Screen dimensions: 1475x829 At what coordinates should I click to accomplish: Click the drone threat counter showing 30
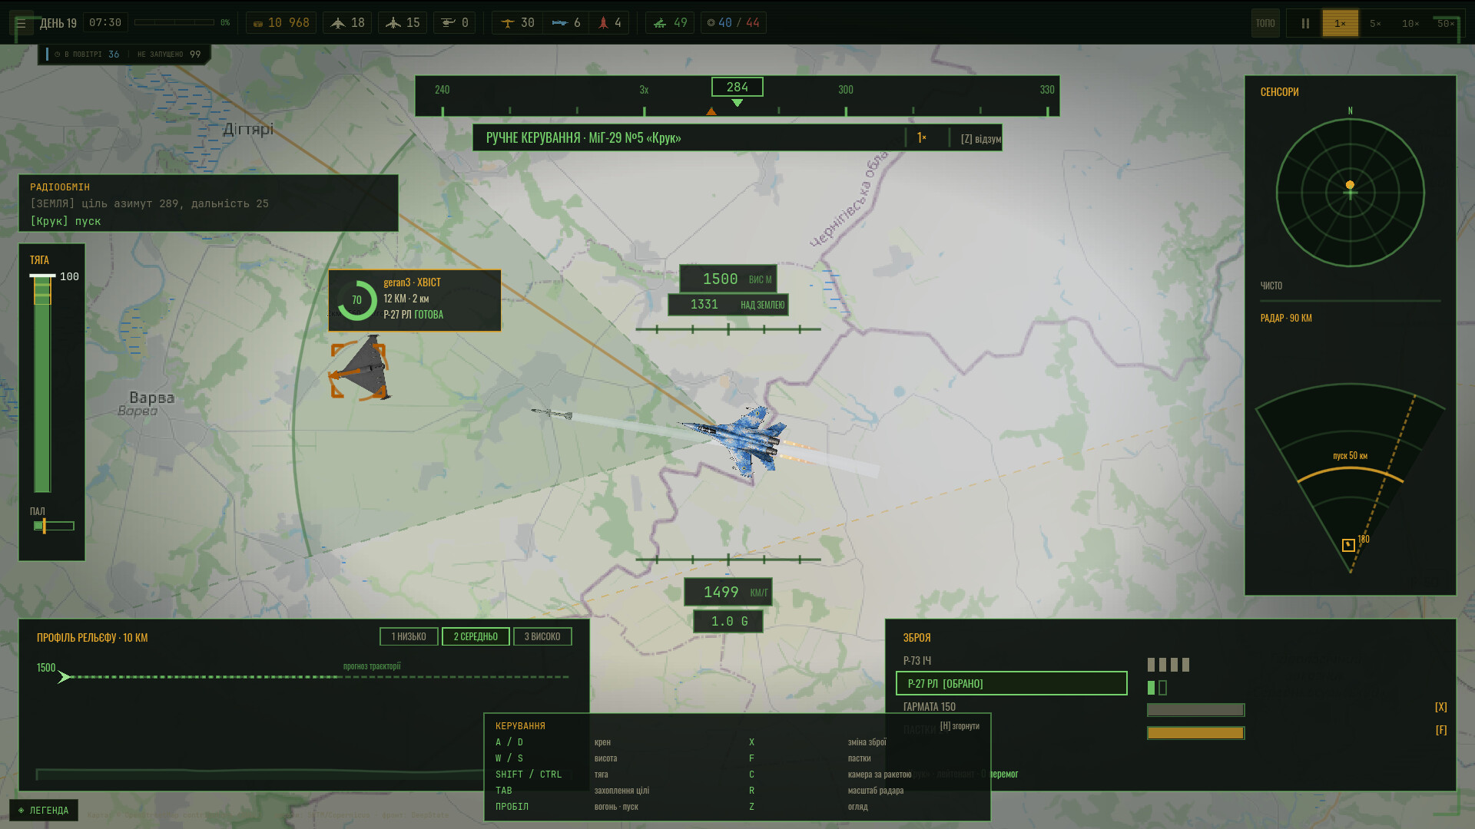(x=518, y=23)
